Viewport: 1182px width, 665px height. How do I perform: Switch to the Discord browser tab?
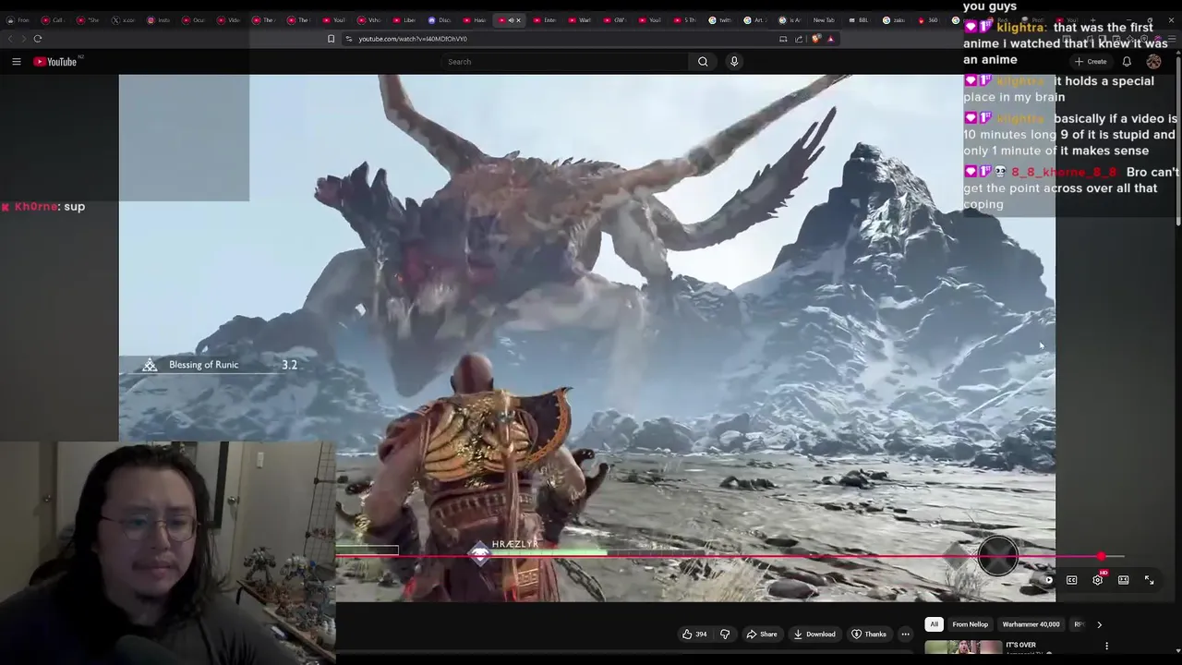coord(439,20)
